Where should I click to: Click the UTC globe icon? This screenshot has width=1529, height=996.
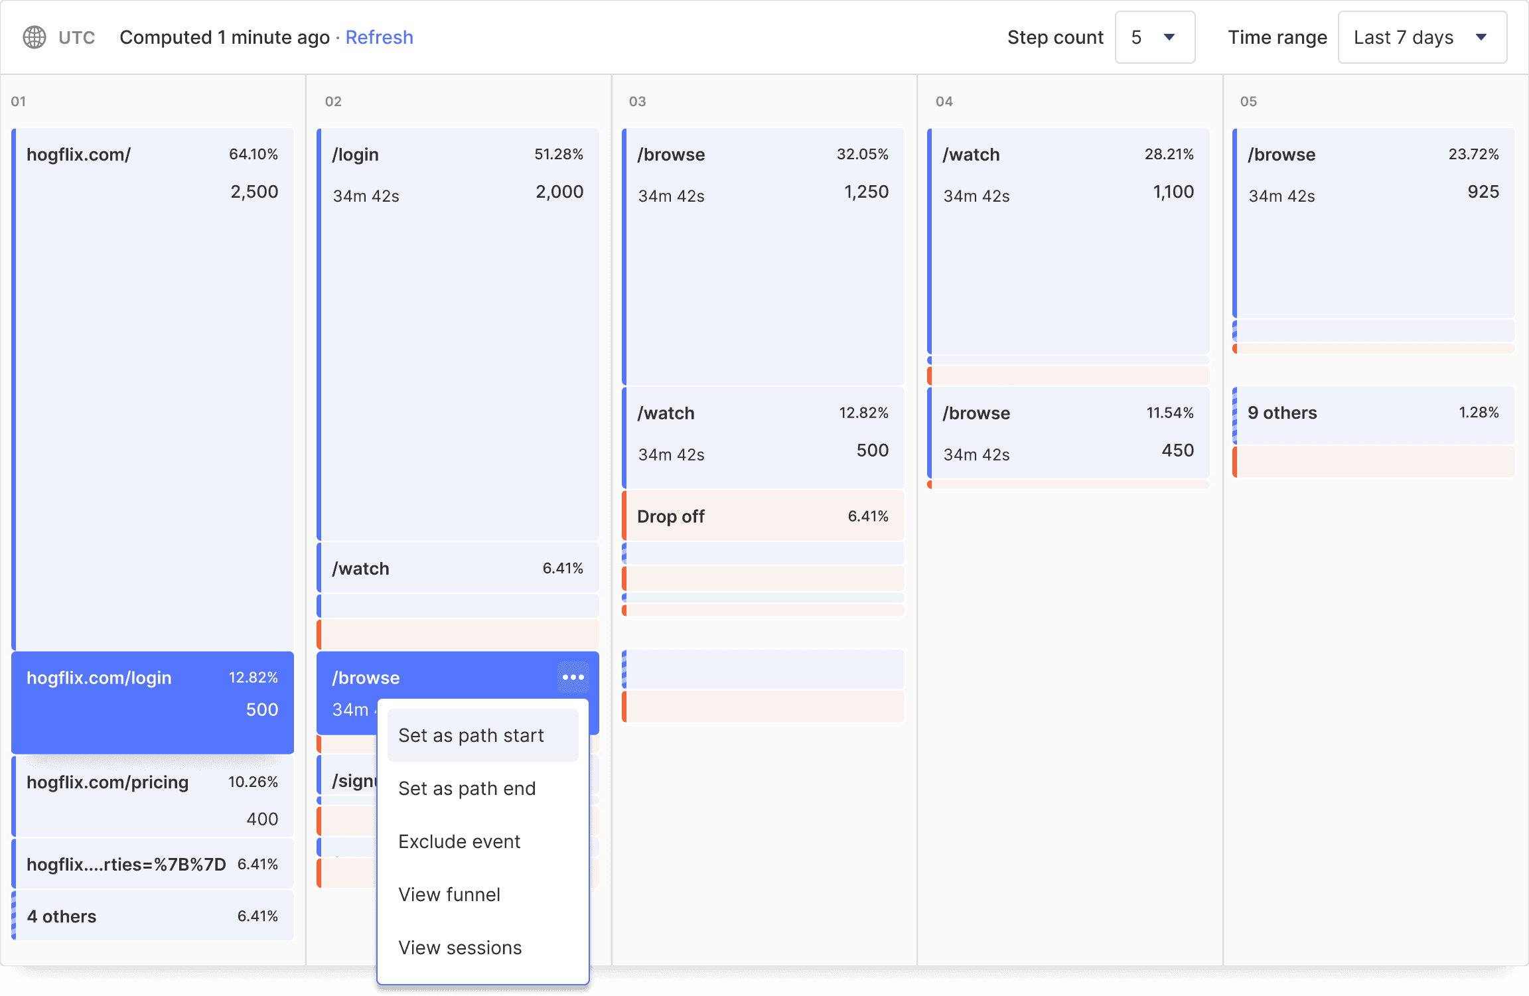point(35,37)
